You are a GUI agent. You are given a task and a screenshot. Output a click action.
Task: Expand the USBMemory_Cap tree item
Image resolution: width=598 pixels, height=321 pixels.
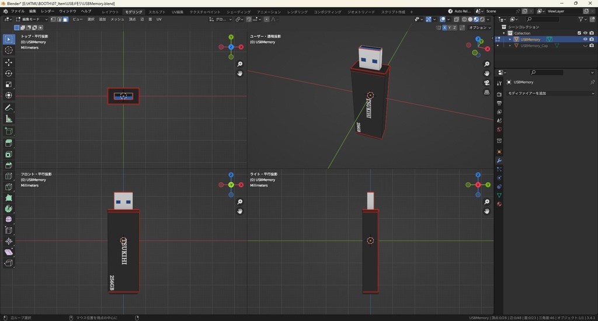[x=510, y=46]
